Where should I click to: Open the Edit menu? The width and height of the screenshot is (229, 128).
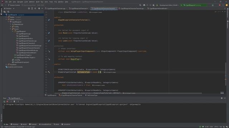click(x=10, y=2)
